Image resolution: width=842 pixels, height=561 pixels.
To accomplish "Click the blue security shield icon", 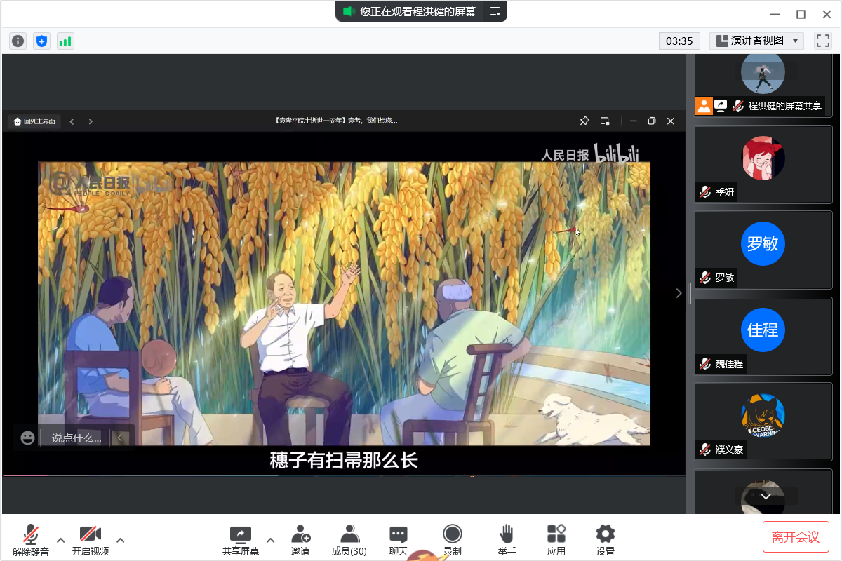I will point(41,41).
